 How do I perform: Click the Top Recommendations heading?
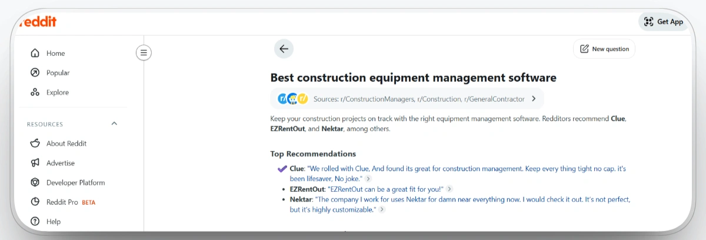tap(313, 154)
